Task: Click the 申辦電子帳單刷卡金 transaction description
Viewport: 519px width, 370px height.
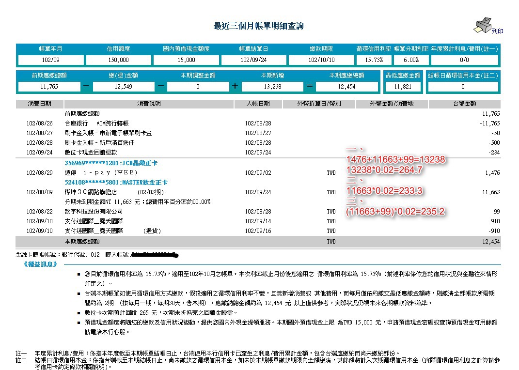Action: [108, 133]
